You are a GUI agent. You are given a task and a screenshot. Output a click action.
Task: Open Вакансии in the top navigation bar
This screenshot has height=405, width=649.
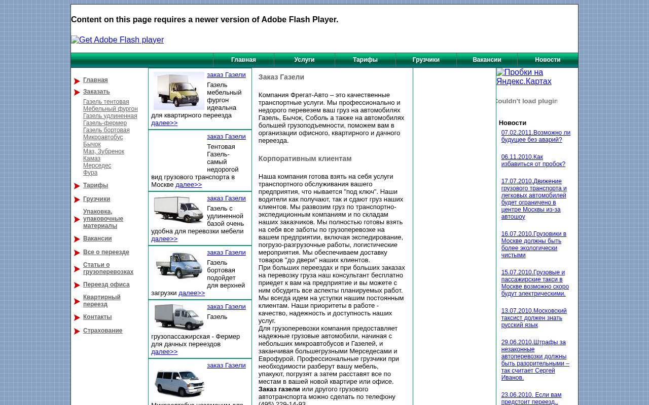click(487, 60)
